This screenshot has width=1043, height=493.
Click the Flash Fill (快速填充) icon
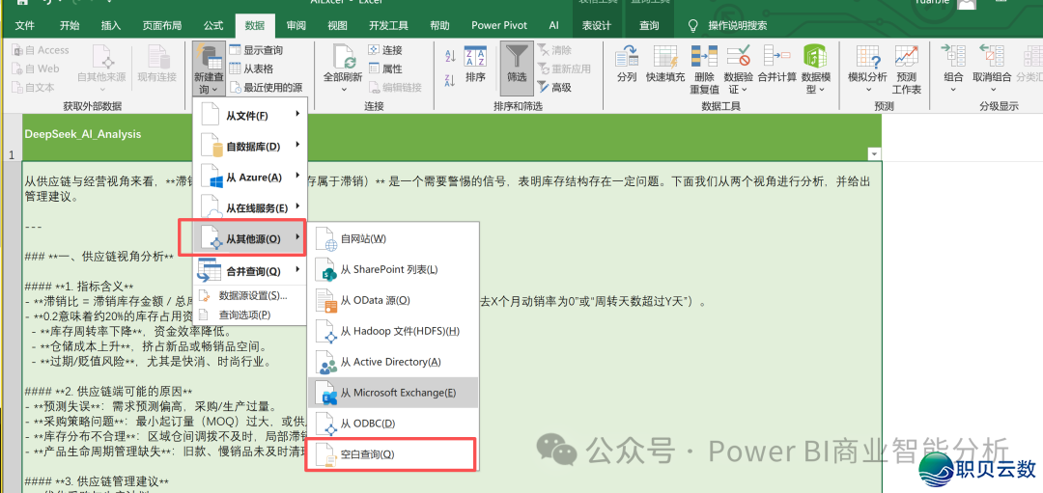665,56
